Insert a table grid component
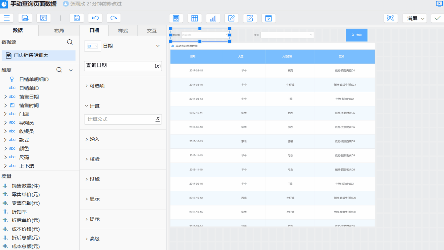The height and width of the screenshot is (250, 444). click(x=195, y=18)
